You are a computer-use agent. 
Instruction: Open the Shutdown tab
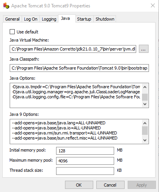(x=105, y=19)
